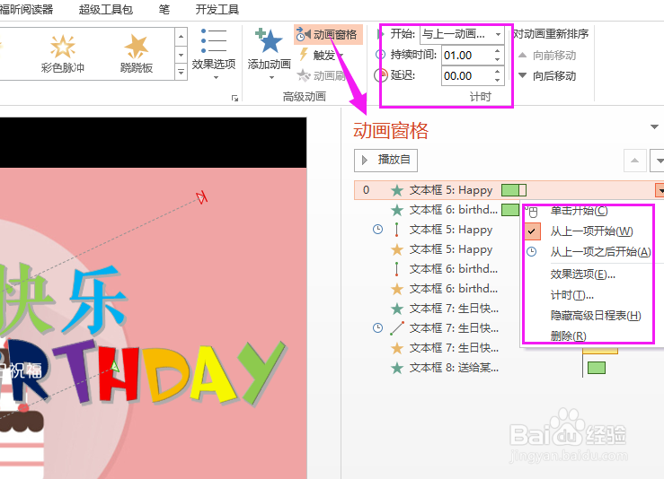Select 文本框 5: Happy gold star row
The image size is (664, 479).
(x=438, y=249)
